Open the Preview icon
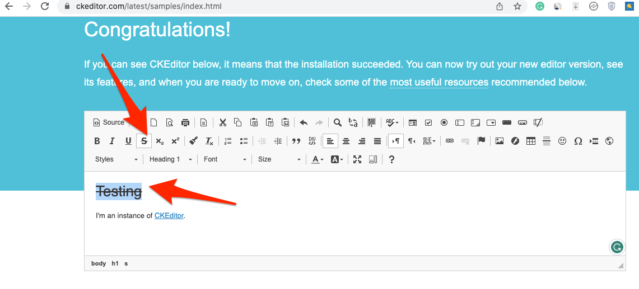Viewport: 639px width, 289px height. pos(170,122)
